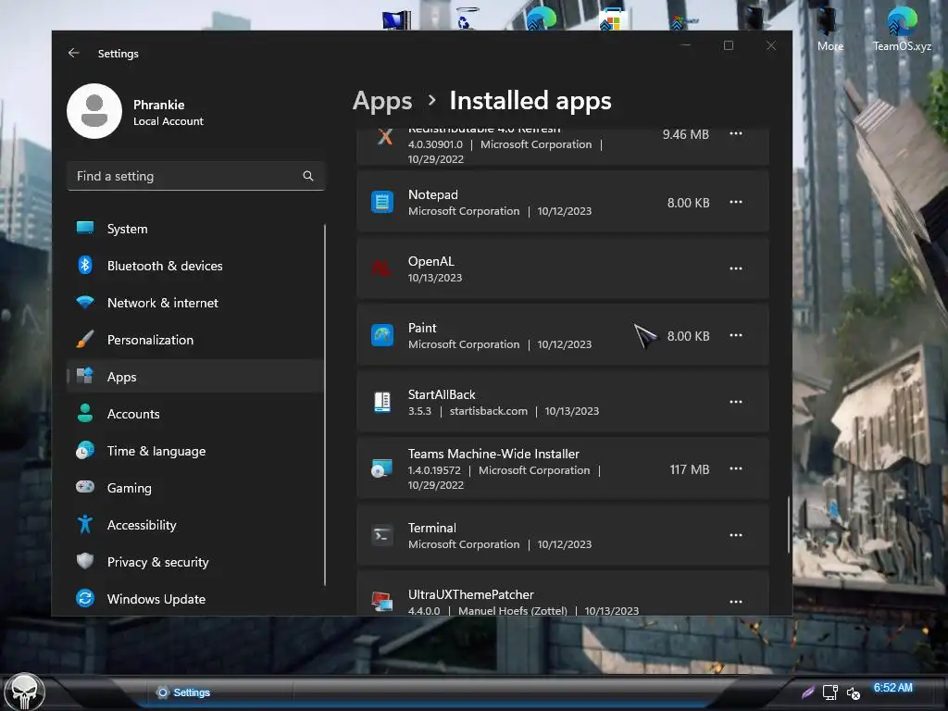Click the network tray icon
The width and height of the screenshot is (948, 711).
point(830,692)
